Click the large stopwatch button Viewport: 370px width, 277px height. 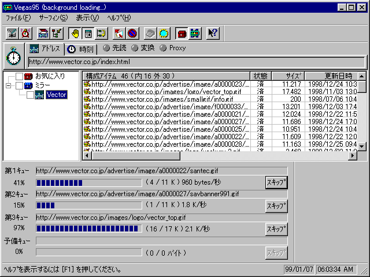click(13, 56)
